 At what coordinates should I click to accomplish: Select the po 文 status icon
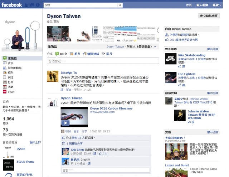tap(57, 54)
